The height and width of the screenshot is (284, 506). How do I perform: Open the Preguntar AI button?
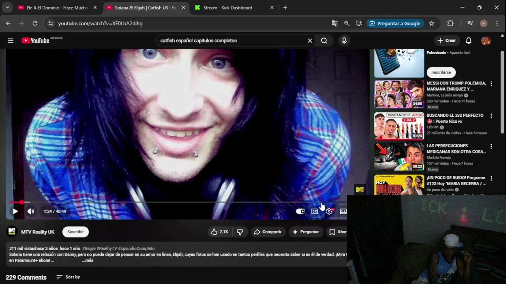pos(305,232)
